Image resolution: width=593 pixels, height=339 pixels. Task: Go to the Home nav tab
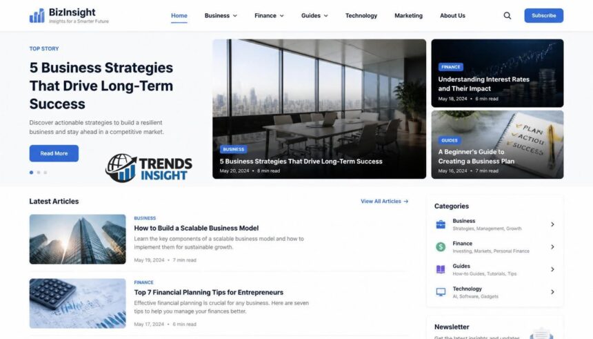179,15
